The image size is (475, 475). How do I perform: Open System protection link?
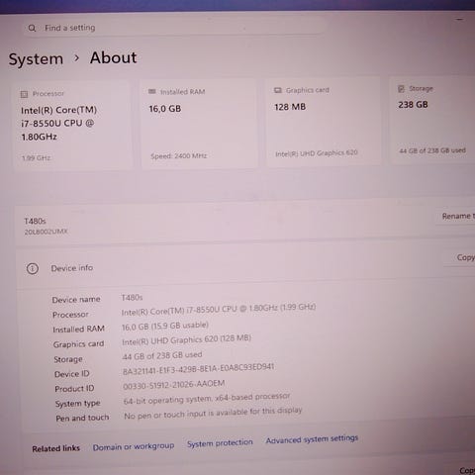point(220,443)
